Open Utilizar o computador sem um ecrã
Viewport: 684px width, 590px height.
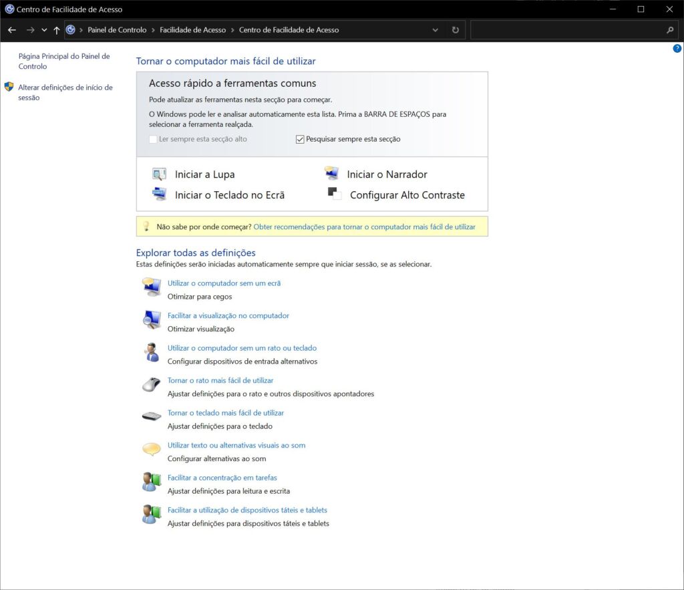click(x=224, y=283)
